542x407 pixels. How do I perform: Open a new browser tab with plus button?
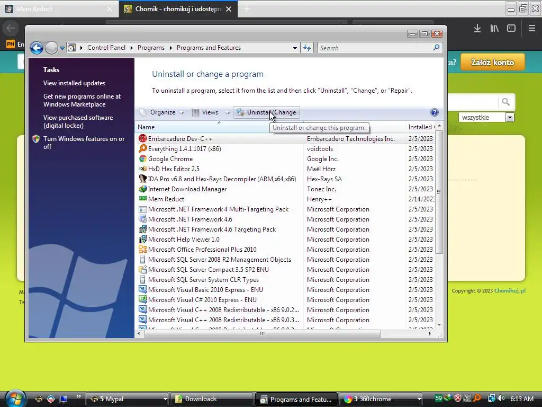tap(247, 9)
